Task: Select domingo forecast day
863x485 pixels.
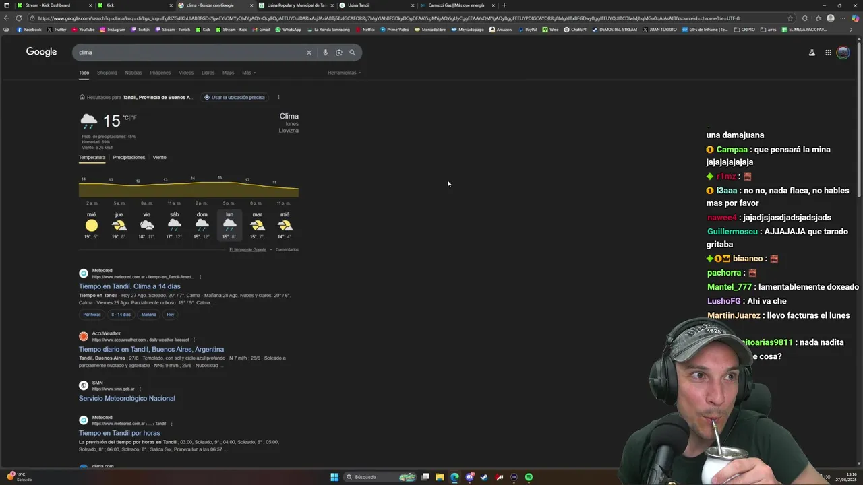Action: [x=202, y=226]
